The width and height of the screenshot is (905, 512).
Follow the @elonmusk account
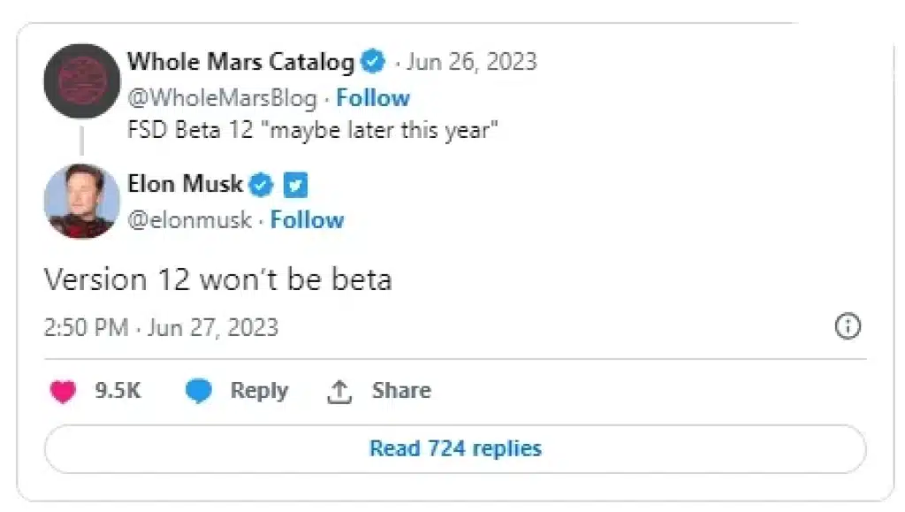(307, 219)
